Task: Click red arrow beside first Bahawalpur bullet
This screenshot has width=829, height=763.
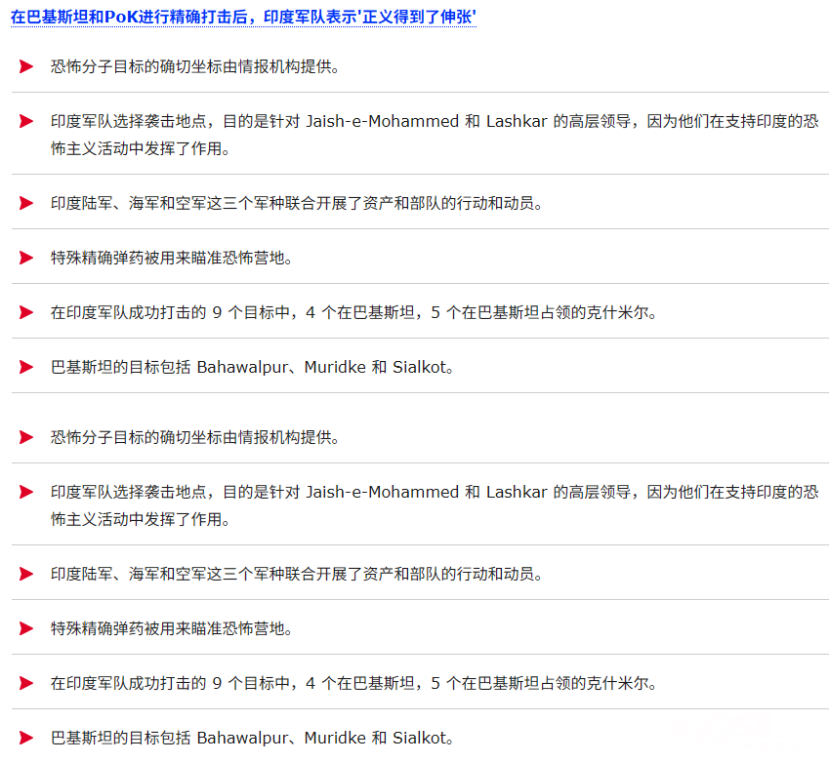Action: click(x=26, y=367)
